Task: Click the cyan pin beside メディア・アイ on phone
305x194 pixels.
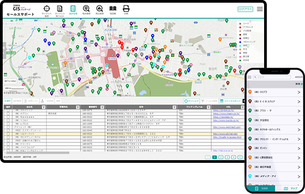Action: click(x=250, y=176)
